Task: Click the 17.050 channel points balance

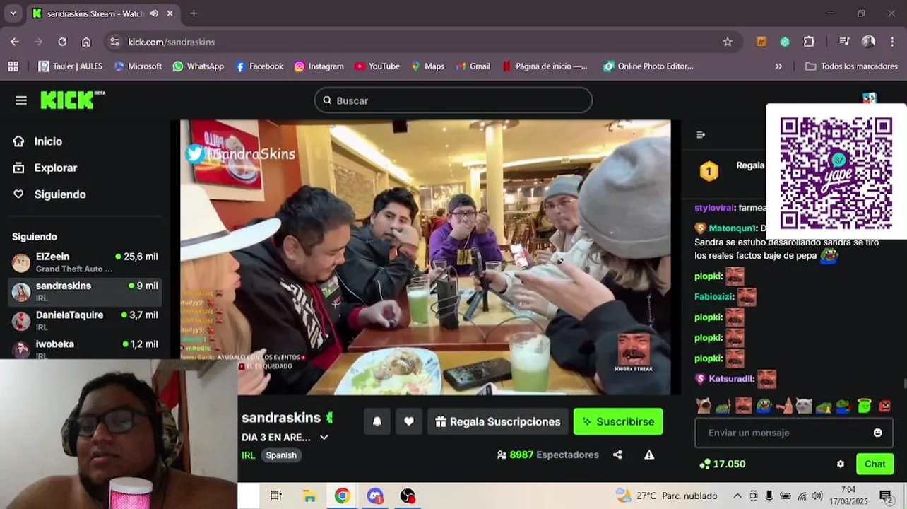Action: click(722, 464)
